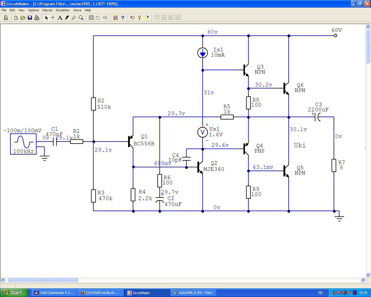This screenshot has width=371, height=297.
Task: Select resistor R8 100
Action: pyautogui.click(x=248, y=103)
